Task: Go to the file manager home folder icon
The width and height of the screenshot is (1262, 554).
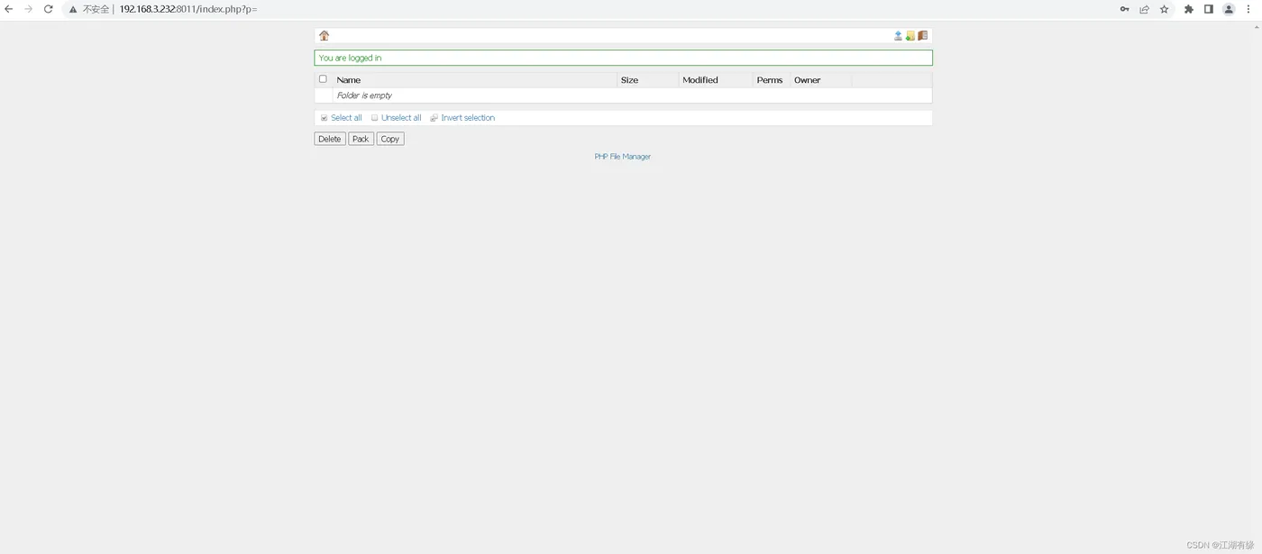Action: [x=325, y=36]
